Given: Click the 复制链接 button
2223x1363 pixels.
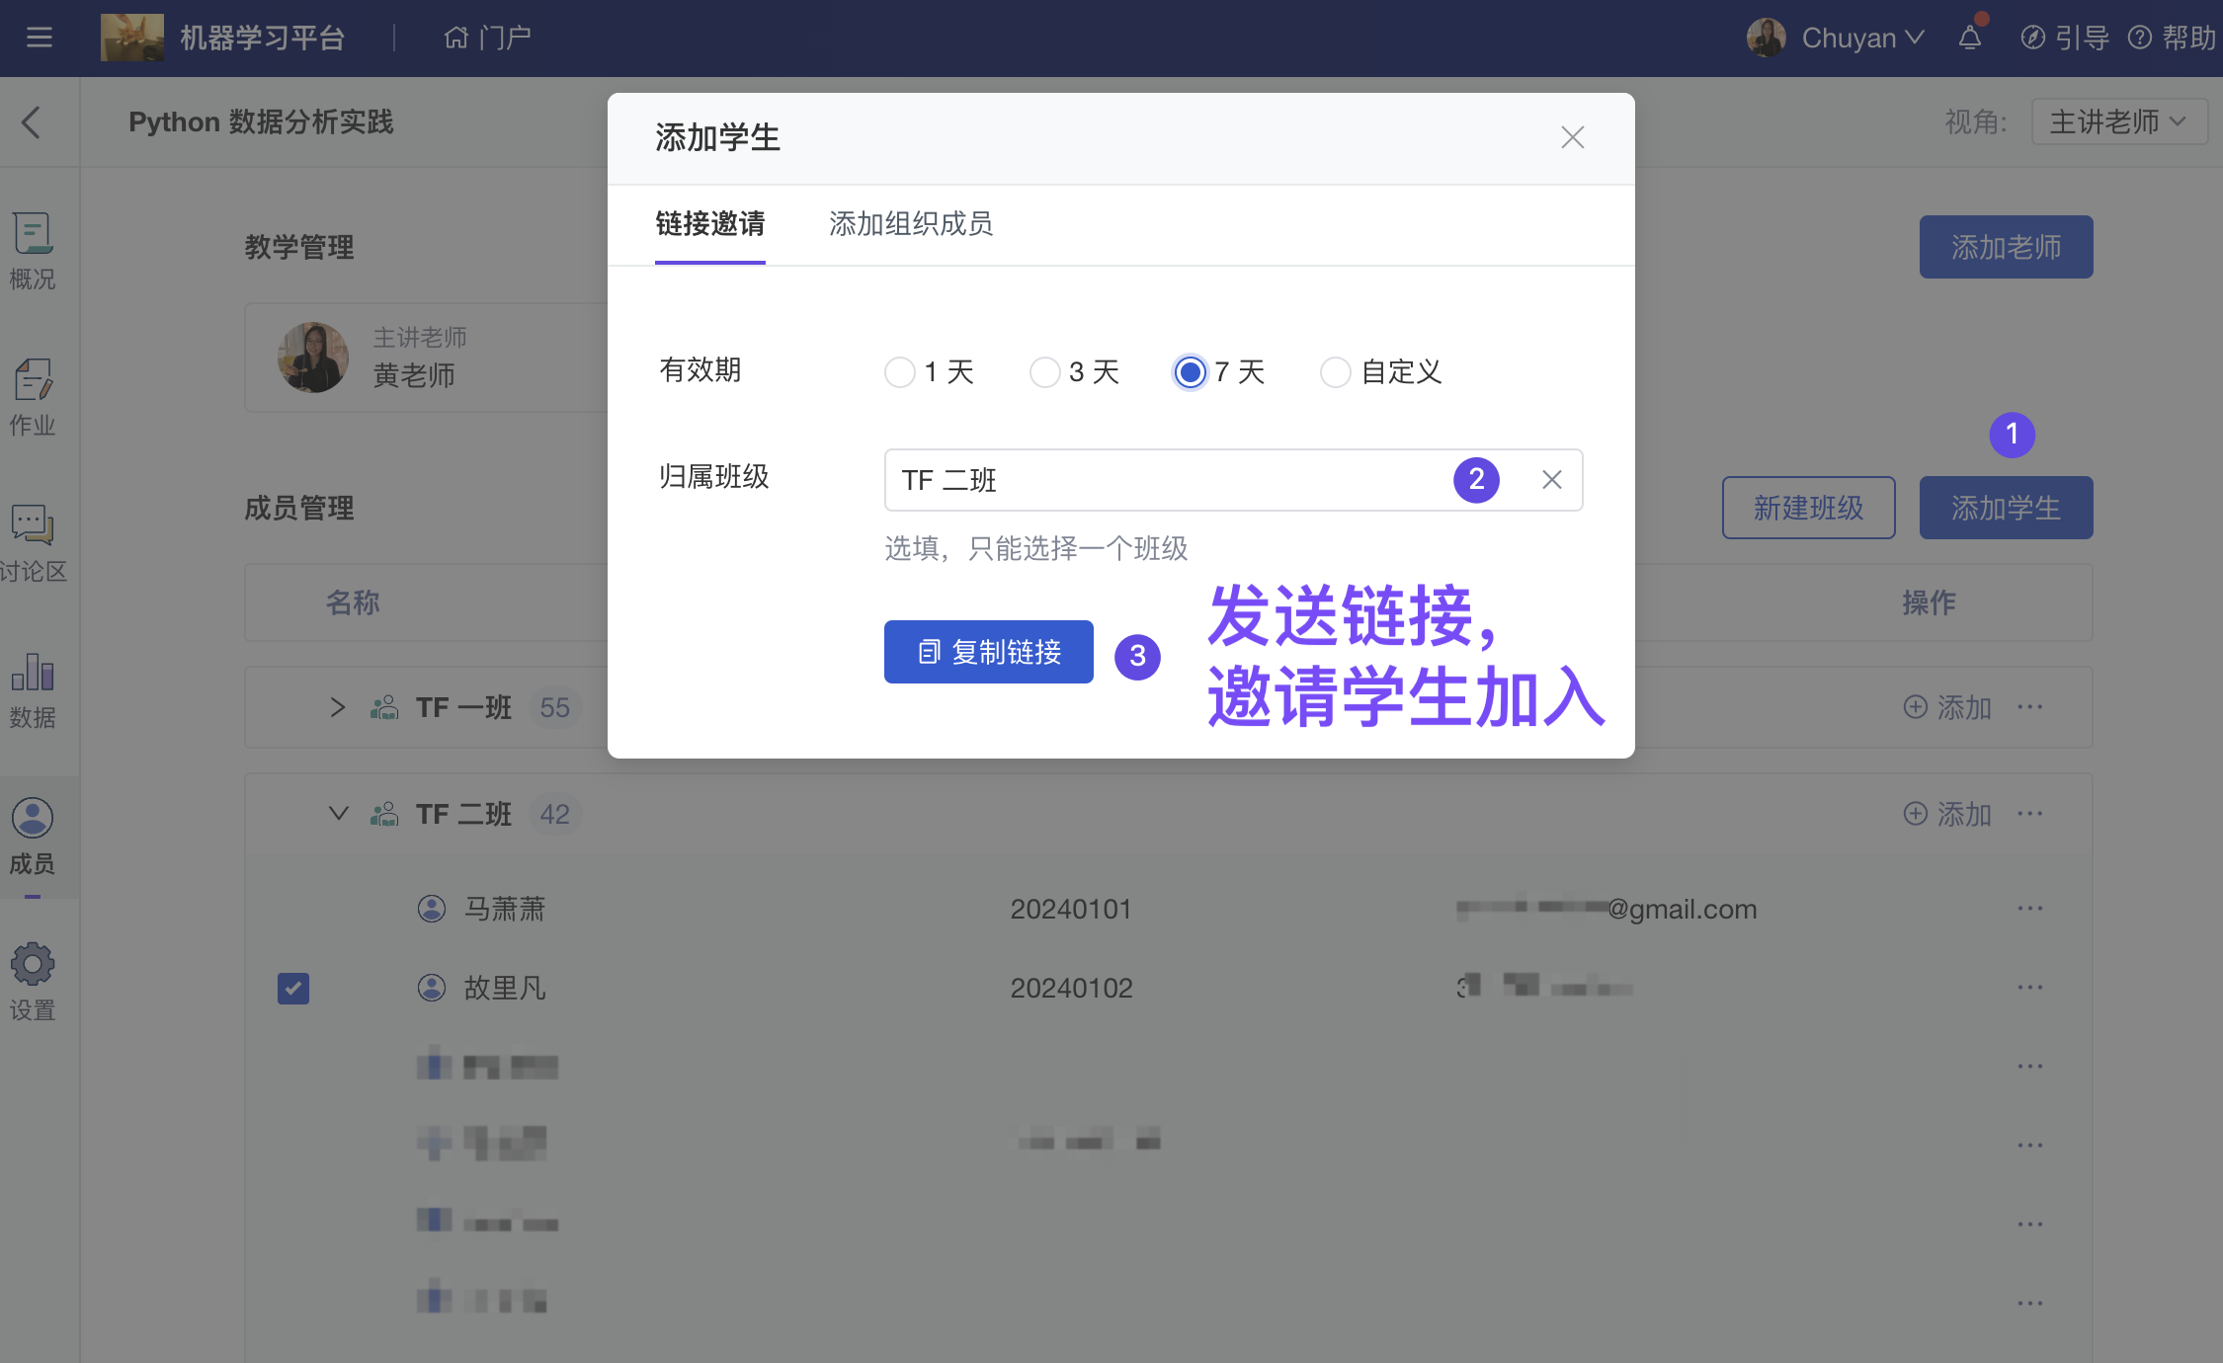Looking at the screenshot, I should pos(988,652).
